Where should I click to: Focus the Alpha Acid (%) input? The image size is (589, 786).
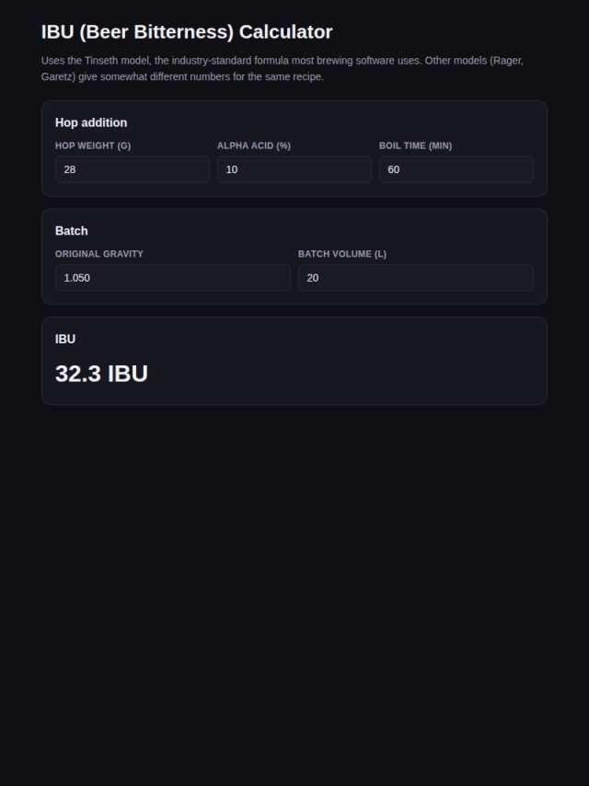294,169
